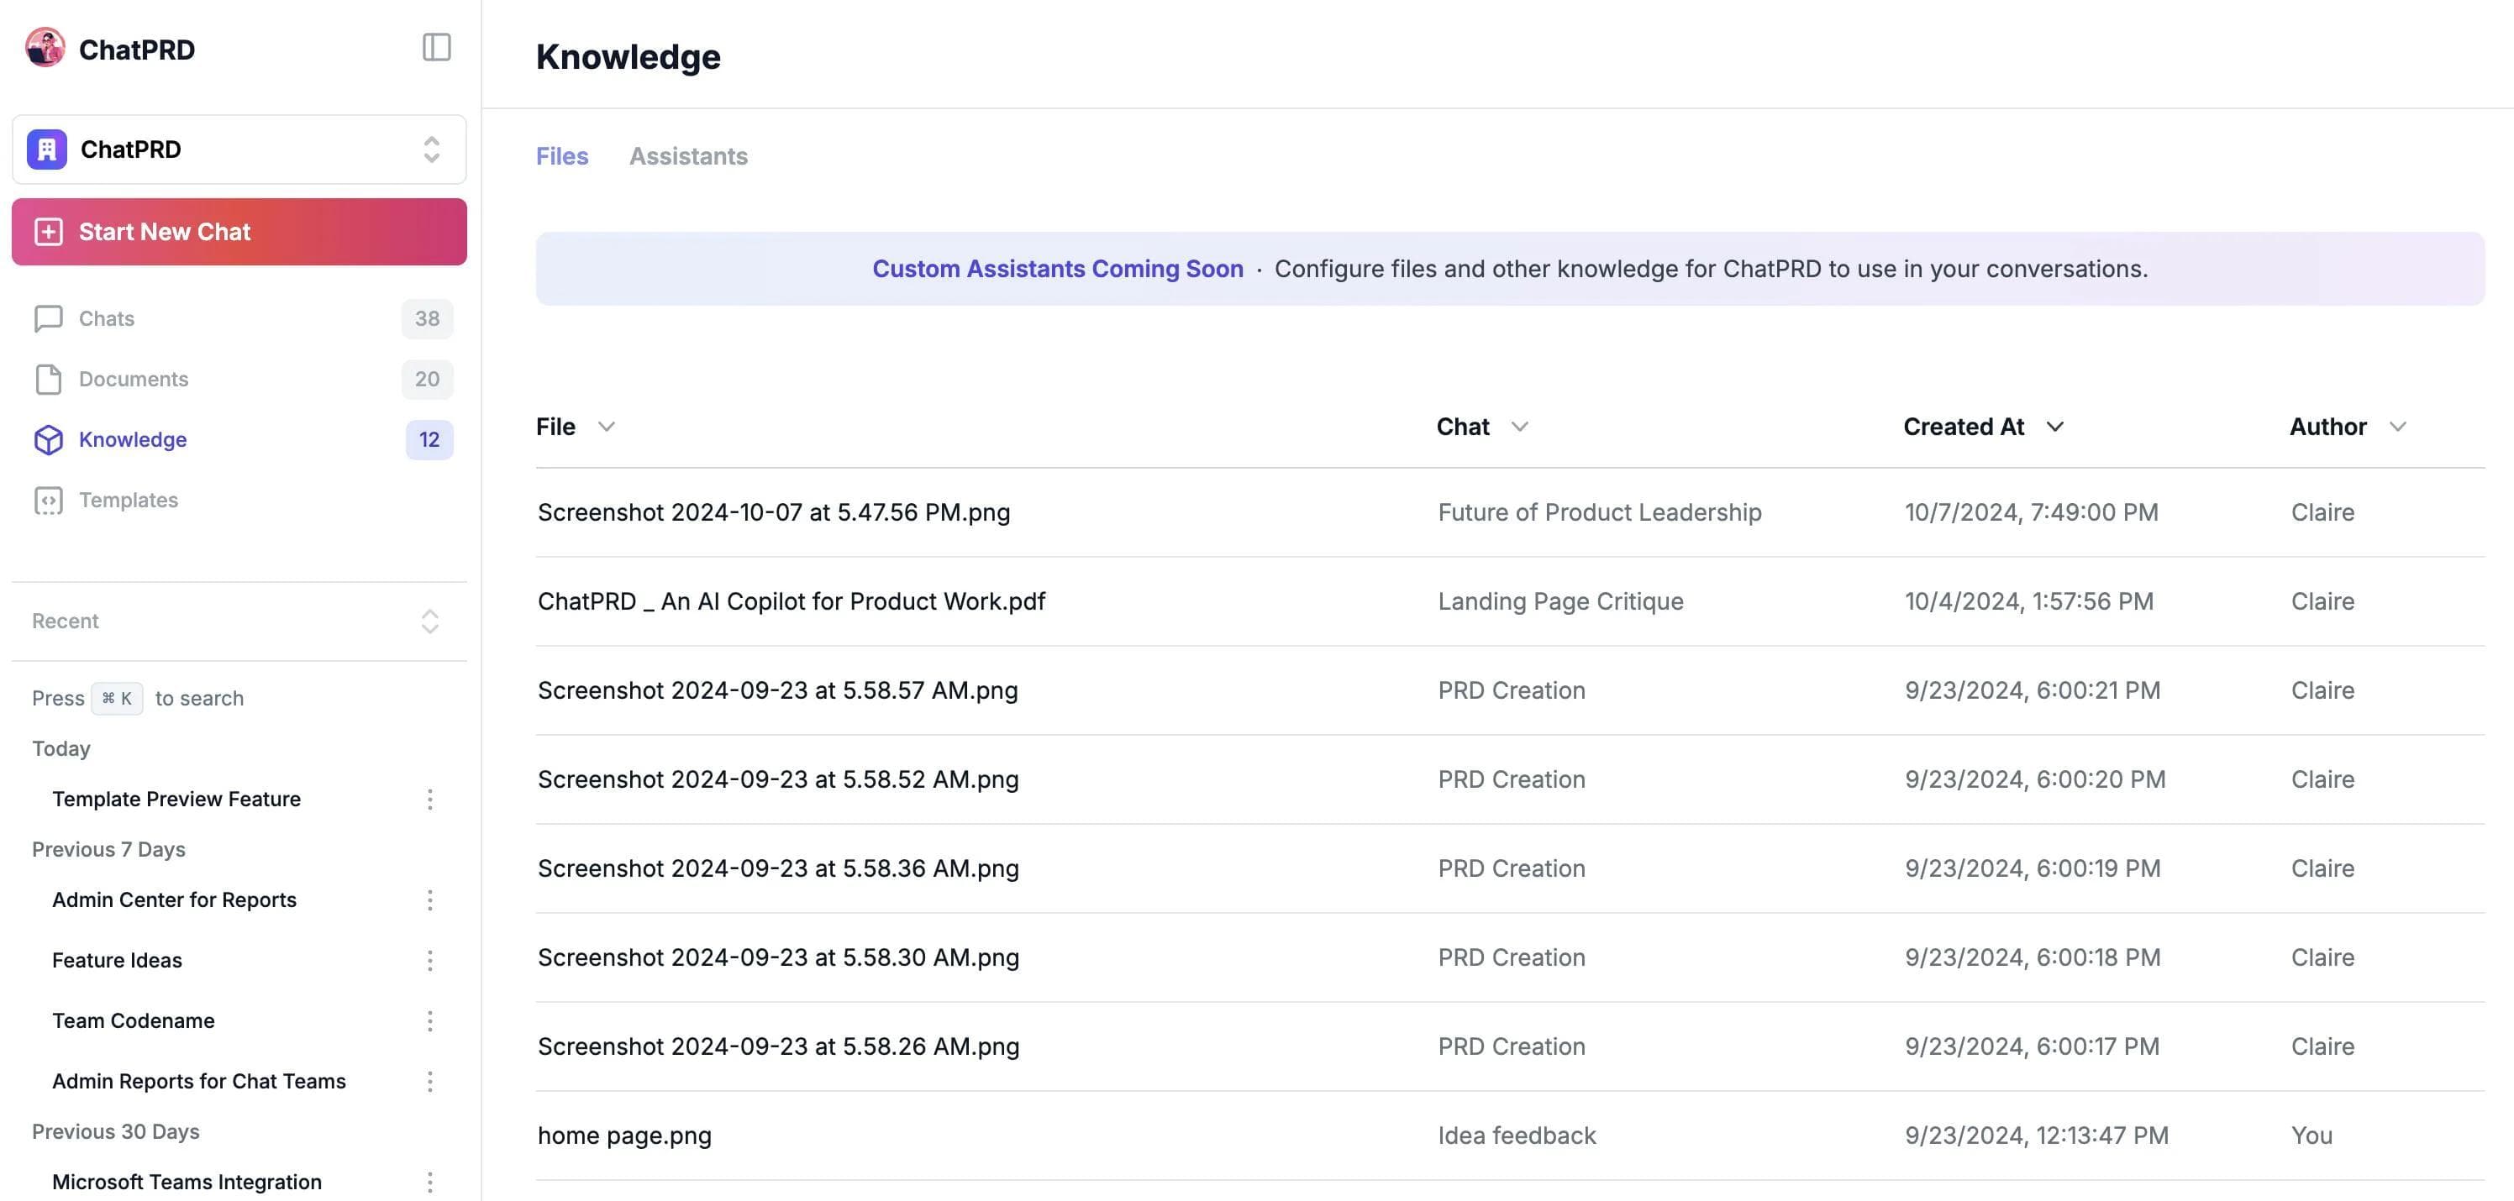Open Admin Center for Reports recent chat
Image resolution: width=2514 pixels, height=1201 pixels.
pyautogui.click(x=174, y=899)
